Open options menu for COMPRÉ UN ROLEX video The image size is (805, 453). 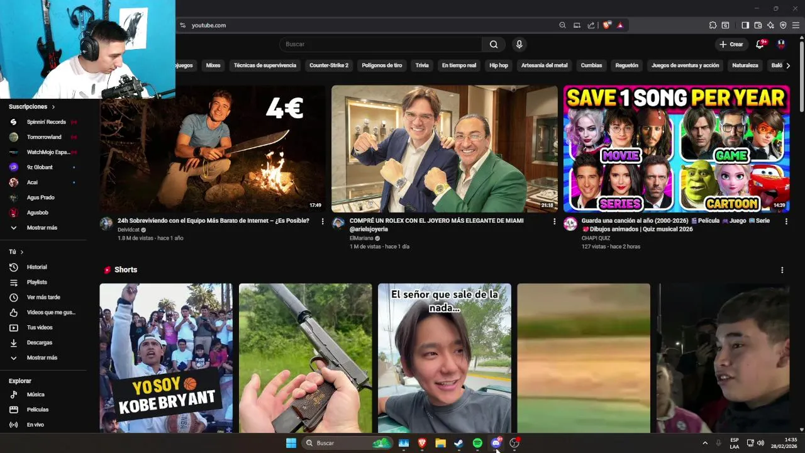tap(554, 221)
